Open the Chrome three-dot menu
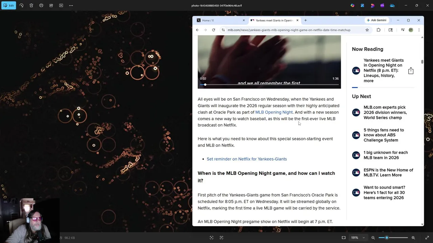Screen dimensions: 433x243 click(x=419, y=30)
